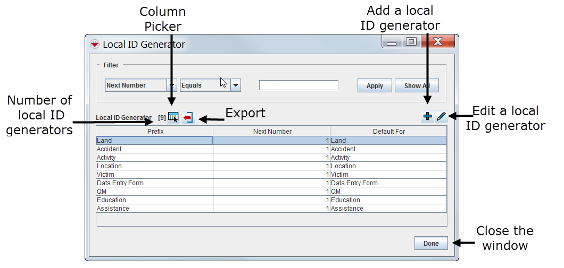Viewport: 564px width, 268px height.
Task: Select the Land row in the table
Action: point(154,141)
